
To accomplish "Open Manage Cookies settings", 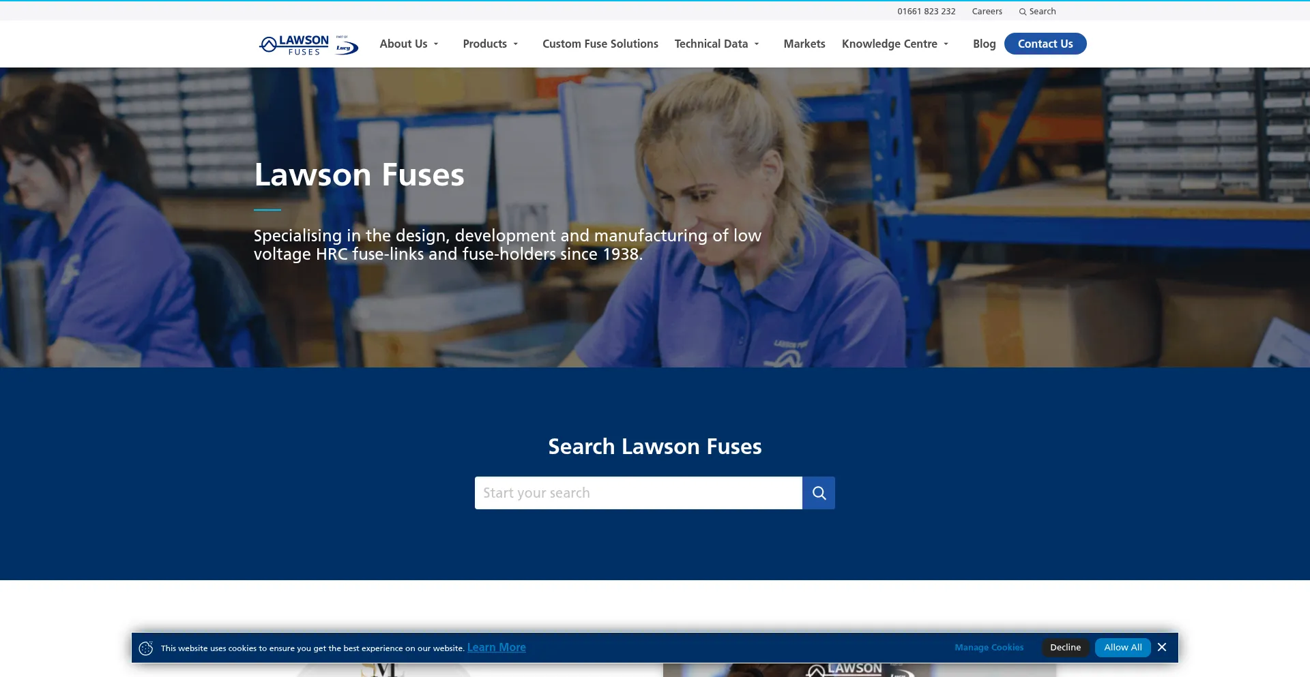I will coord(989,648).
